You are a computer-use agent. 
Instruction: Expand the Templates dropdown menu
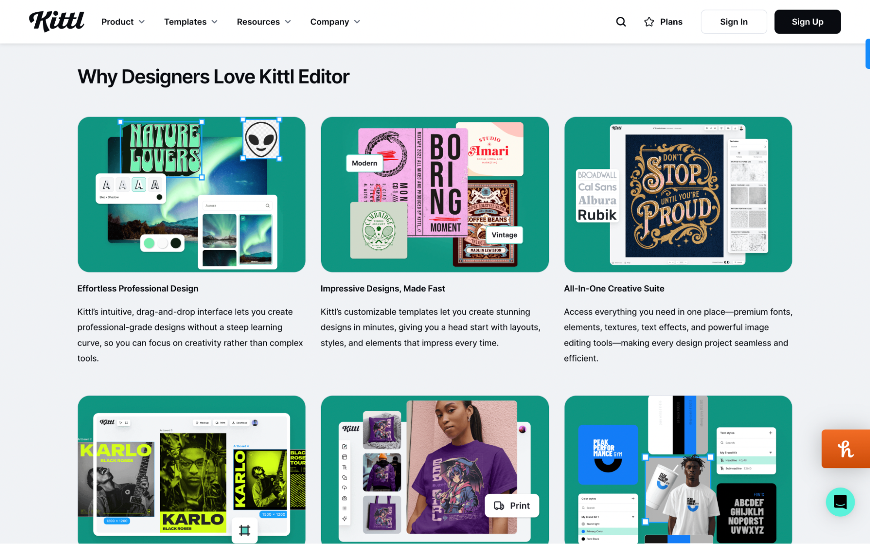[191, 22]
